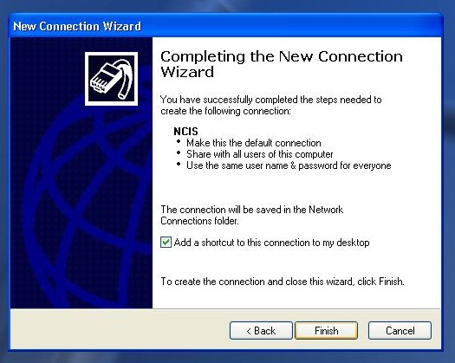
Task: Click the Finish button
Action: click(327, 330)
